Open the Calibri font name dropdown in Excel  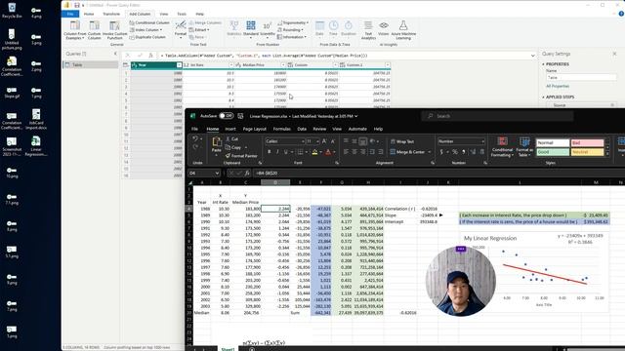point(303,141)
